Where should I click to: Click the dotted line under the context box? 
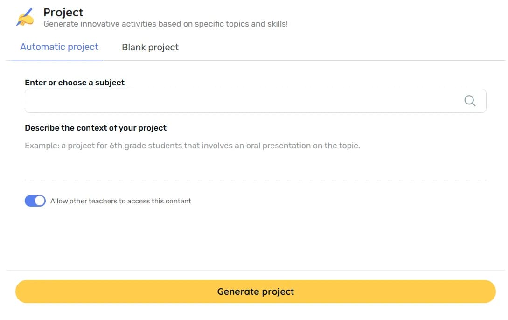255,181
